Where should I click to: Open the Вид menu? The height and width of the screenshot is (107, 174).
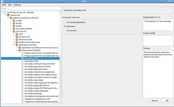click(10, 5)
